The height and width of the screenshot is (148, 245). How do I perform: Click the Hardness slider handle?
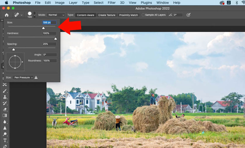point(55,39)
